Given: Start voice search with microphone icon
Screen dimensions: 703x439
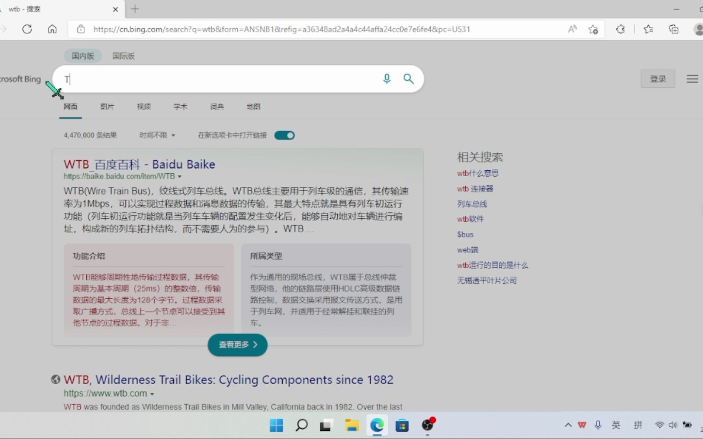Looking at the screenshot, I should click(387, 79).
